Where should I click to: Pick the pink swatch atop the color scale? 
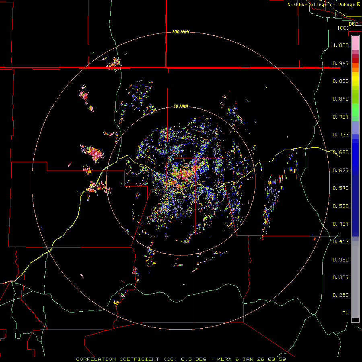pos(355,43)
